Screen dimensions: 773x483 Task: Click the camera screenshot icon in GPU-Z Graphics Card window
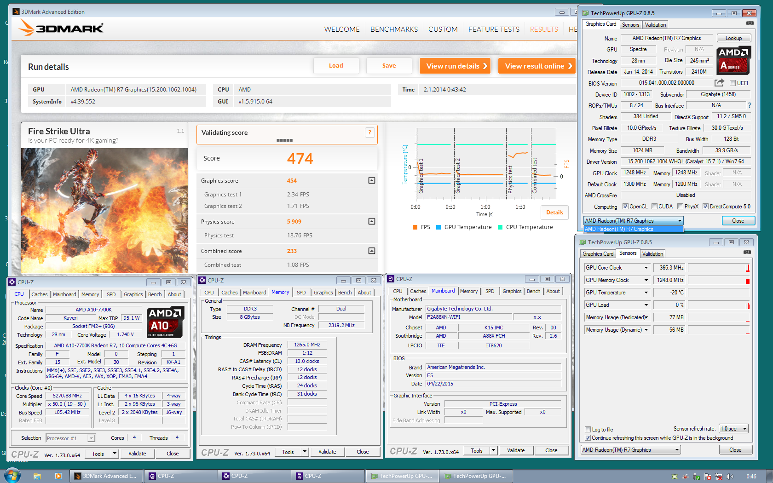point(750,23)
